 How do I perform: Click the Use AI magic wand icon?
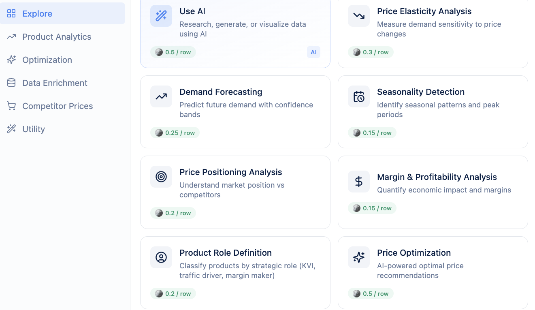tap(161, 16)
